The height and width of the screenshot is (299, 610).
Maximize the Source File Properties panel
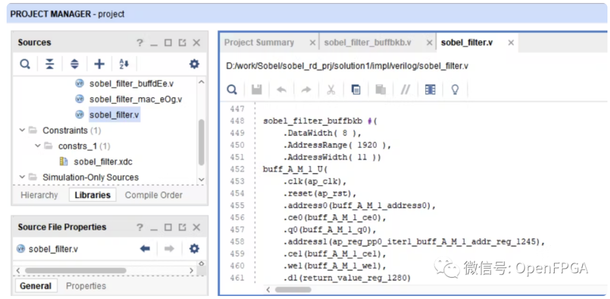(x=168, y=227)
